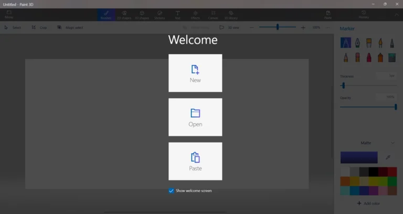Choose the brown color swatch

pos(392,190)
